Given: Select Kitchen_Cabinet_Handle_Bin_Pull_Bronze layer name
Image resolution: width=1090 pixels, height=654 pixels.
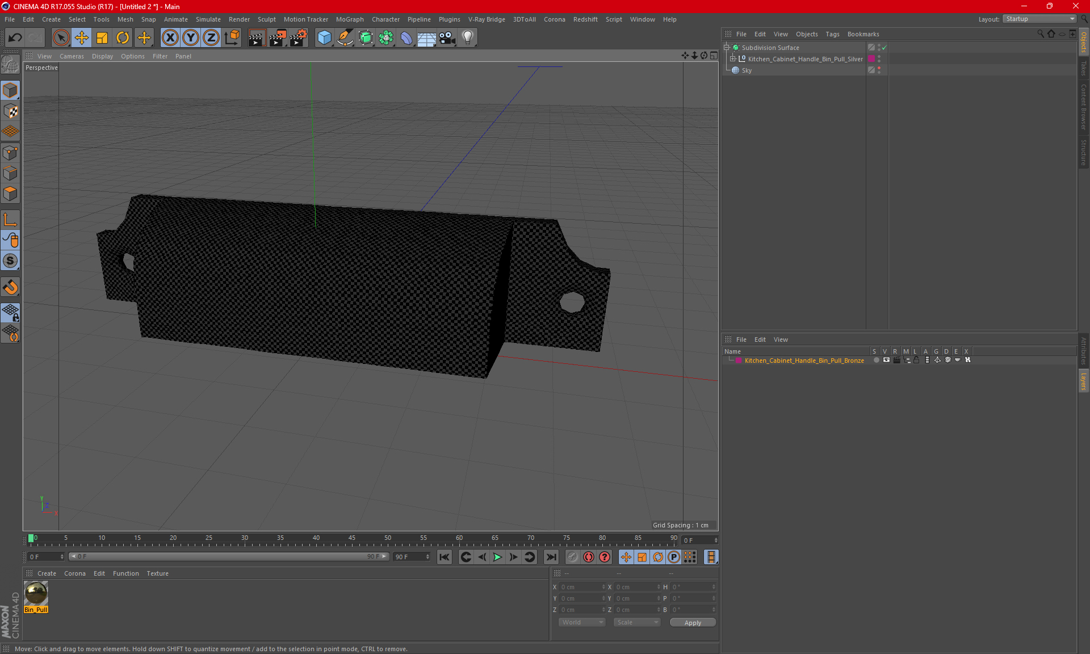Looking at the screenshot, I should pos(804,360).
